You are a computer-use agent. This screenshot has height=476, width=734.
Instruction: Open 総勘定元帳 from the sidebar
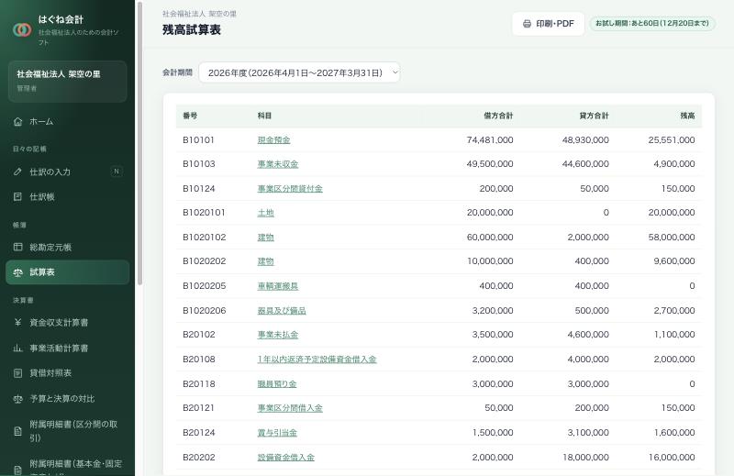pos(67,247)
